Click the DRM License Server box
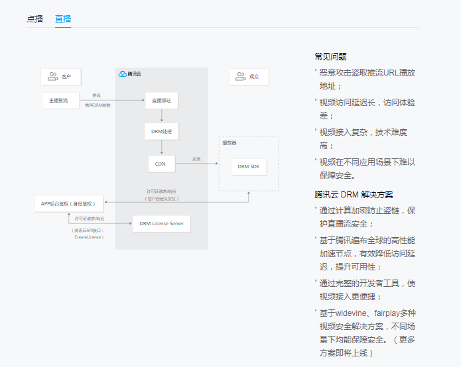The width and height of the screenshot is (461, 367). [x=162, y=224]
